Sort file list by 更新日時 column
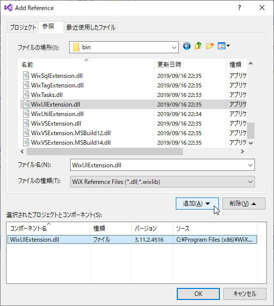Viewport: 274px width, 306px height. [190, 65]
